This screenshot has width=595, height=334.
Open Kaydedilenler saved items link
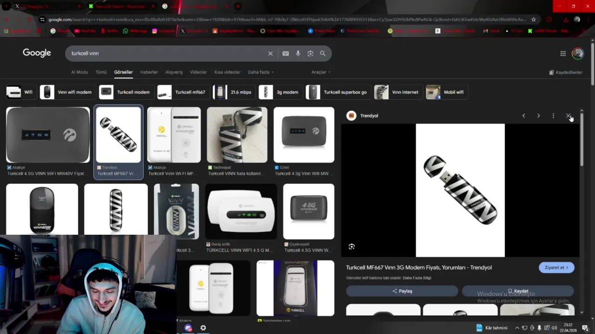click(x=566, y=72)
